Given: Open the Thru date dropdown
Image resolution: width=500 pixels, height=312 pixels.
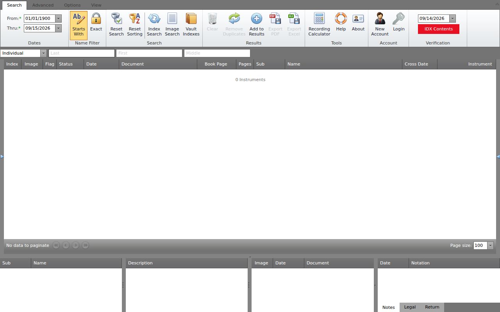Looking at the screenshot, I should point(58,28).
